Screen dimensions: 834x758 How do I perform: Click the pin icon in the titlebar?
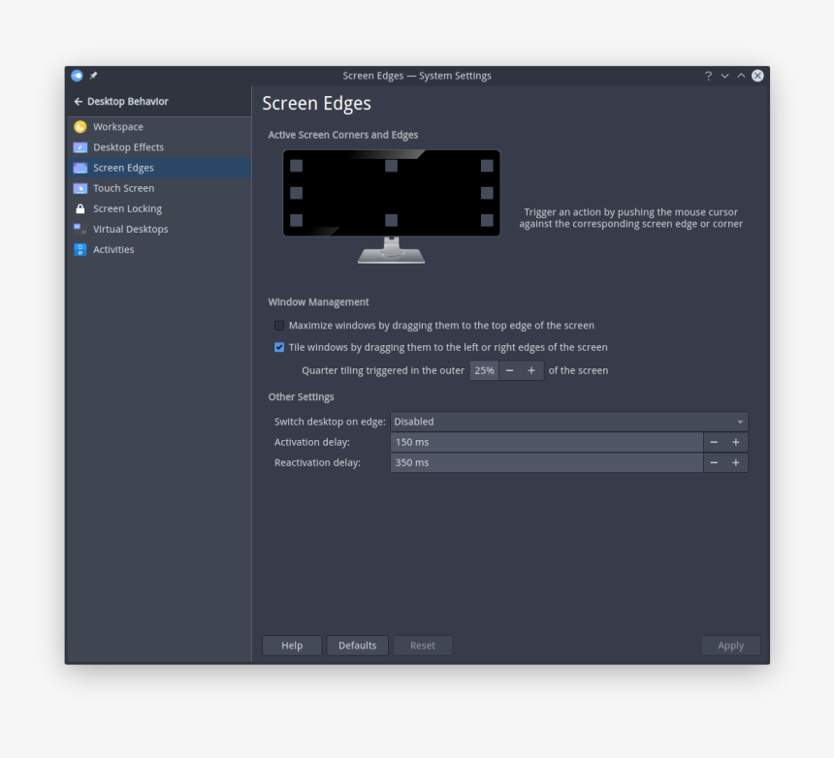(93, 75)
